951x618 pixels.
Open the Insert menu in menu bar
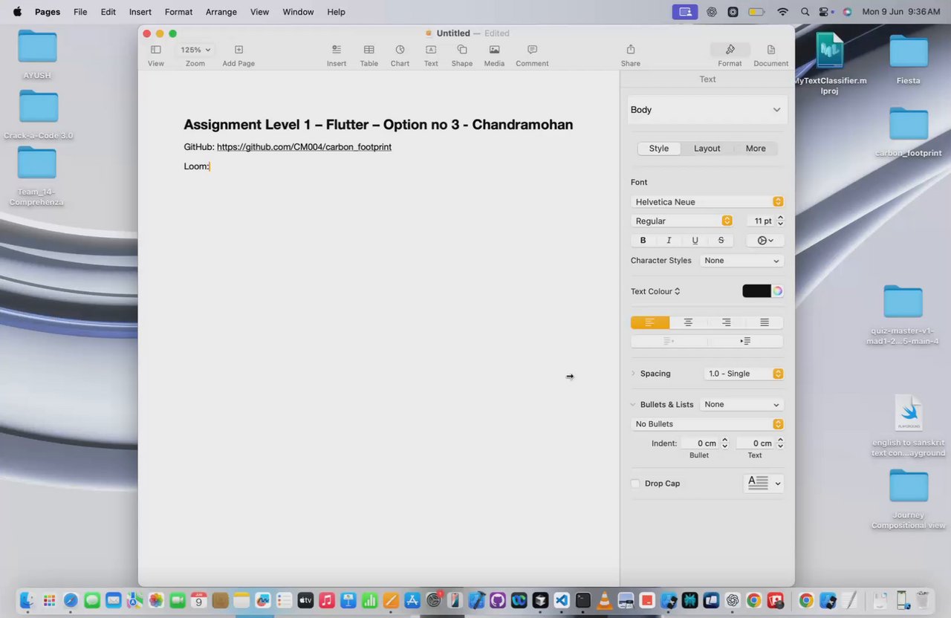[140, 12]
